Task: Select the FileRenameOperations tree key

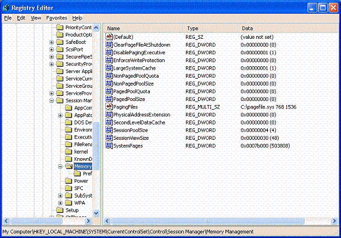Action: pos(83,144)
